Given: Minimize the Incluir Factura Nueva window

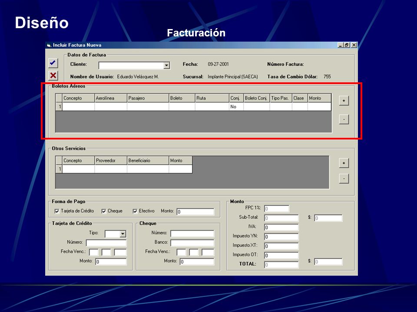Looking at the screenshot, I should pyautogui.click(x=341, y=45).
